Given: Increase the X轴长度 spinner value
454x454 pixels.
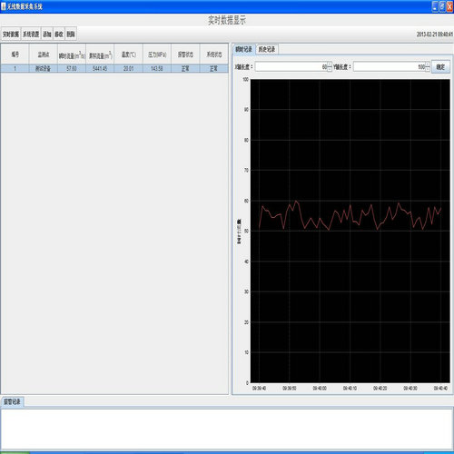Looking at the screenshot, I should (330, 64).
